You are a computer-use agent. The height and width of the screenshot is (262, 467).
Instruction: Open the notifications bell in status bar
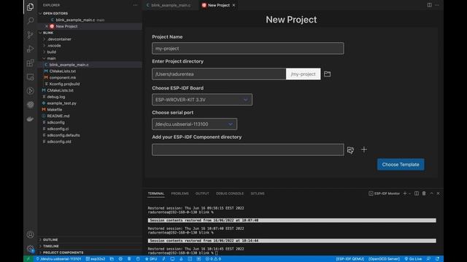click(438, 259)
